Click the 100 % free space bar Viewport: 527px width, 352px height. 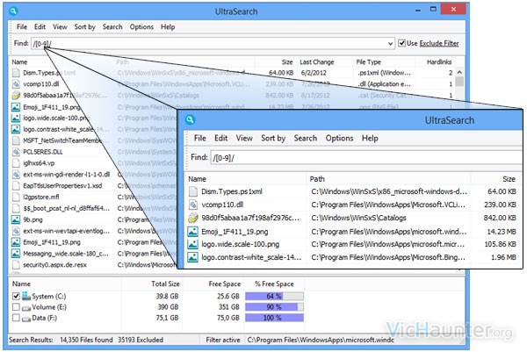274,318
